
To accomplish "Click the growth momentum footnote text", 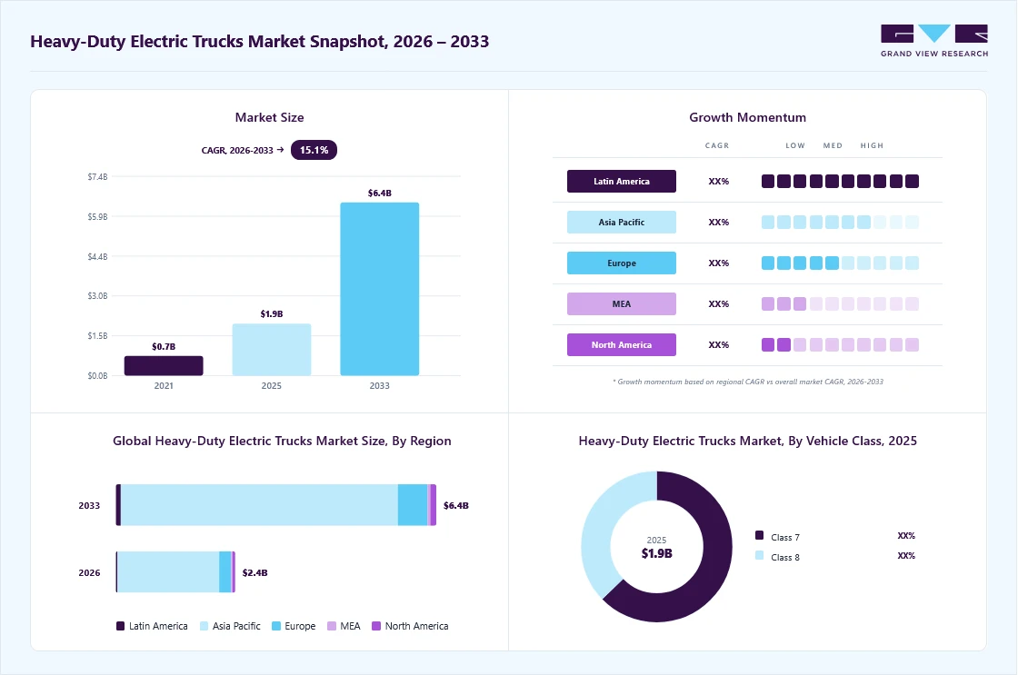I will [x=748, y=382].
